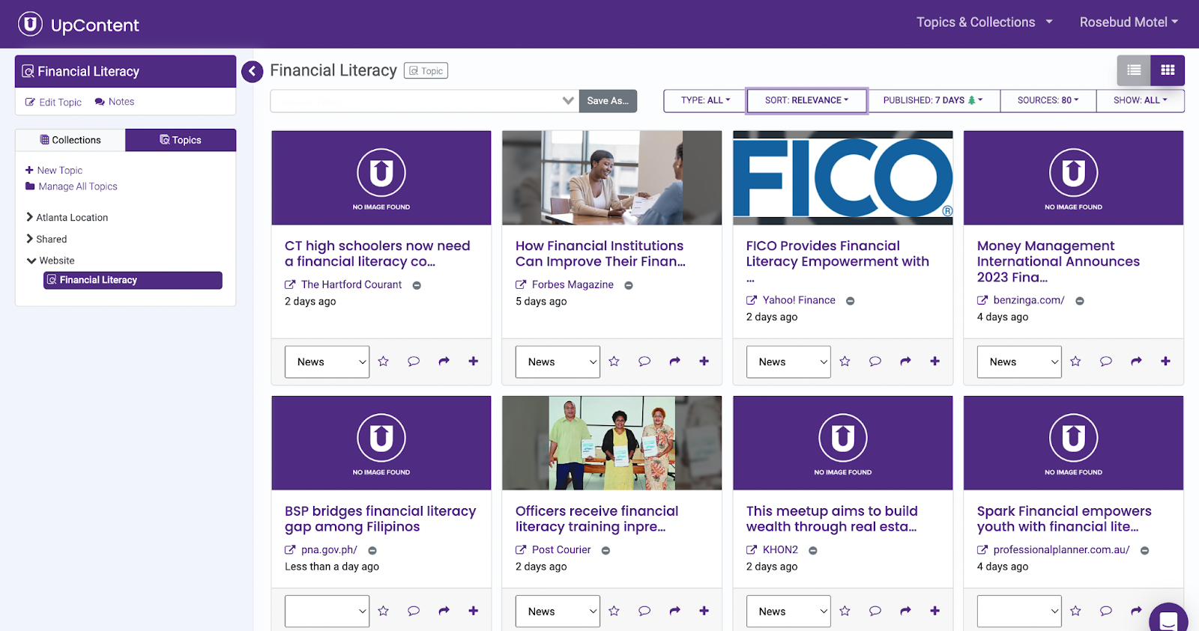This screenshot has width=1199, height=631.
Task: Click the Save As... button
Action: tap(608, 101)
